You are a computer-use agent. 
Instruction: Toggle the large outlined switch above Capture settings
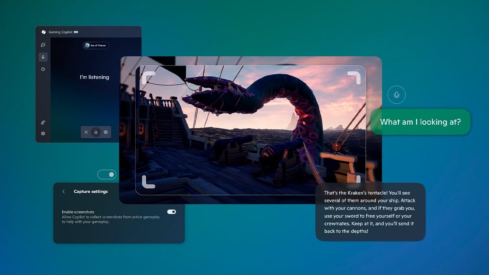107,175
